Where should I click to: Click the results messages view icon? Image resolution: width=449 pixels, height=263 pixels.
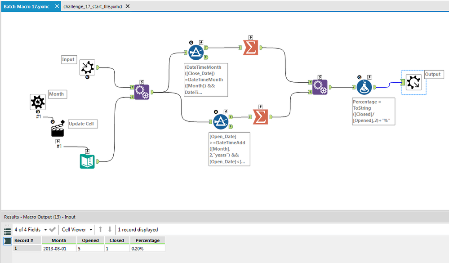click(8, 241)
